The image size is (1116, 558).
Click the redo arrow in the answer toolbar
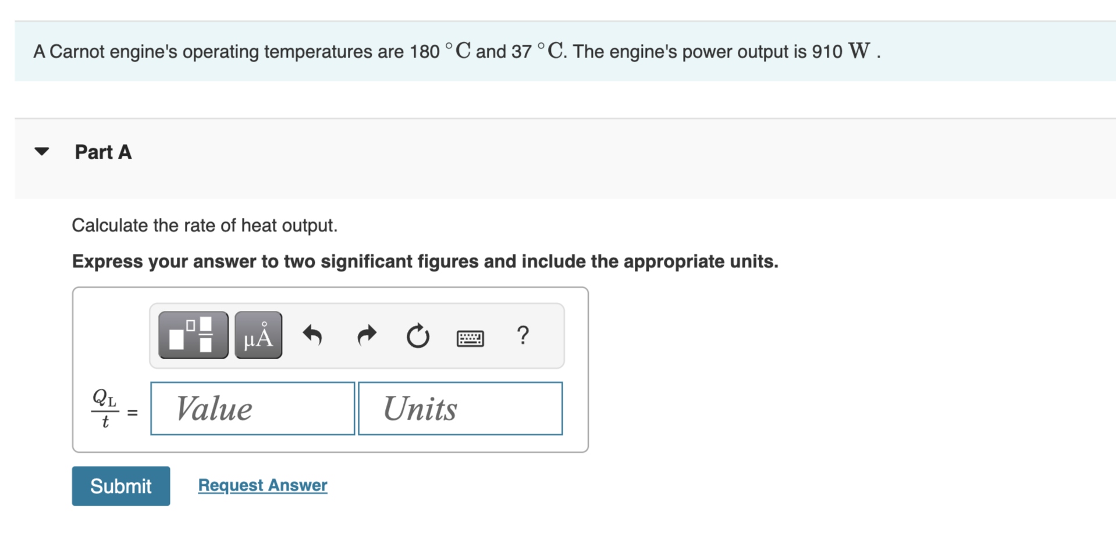click(366, 335)
